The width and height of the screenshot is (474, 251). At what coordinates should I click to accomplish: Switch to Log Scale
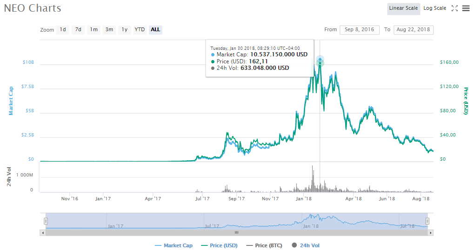(435, 8)
